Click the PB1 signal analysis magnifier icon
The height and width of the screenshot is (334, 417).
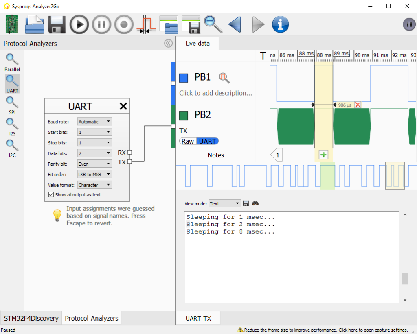point(224,78)
